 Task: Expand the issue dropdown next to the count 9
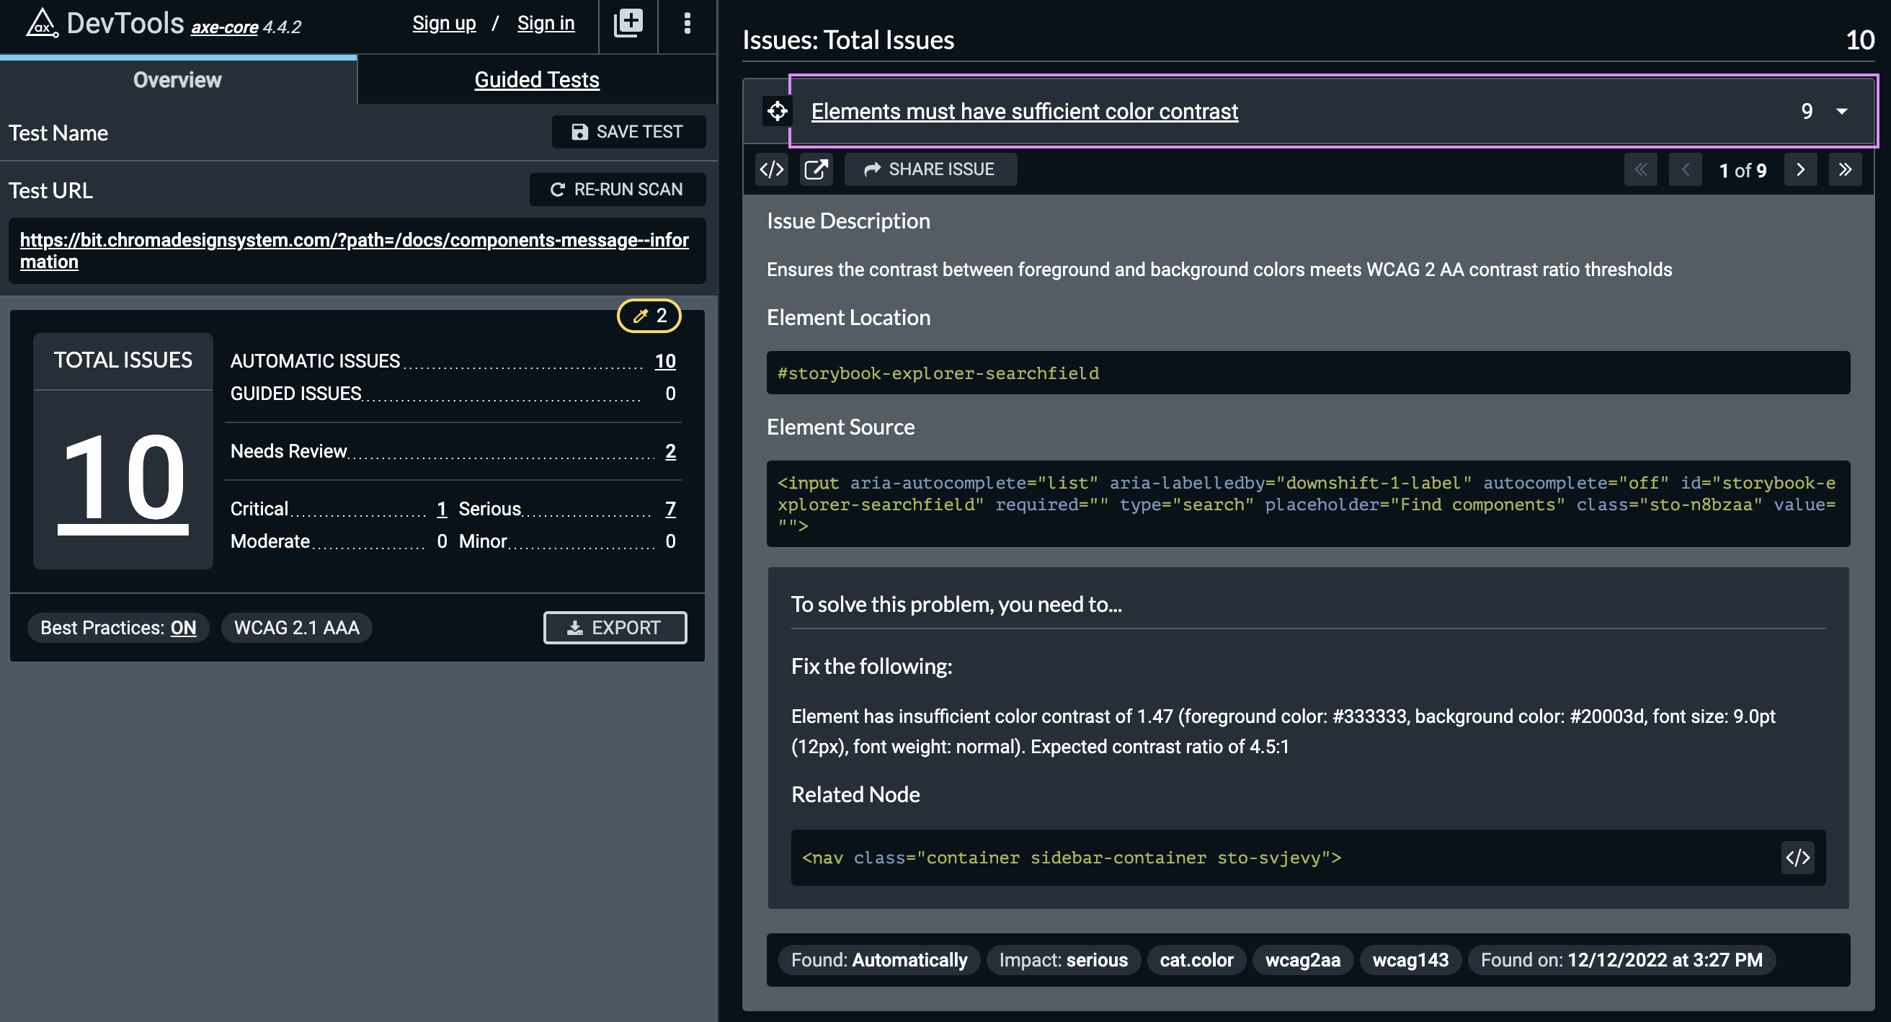pos(1843,111)
